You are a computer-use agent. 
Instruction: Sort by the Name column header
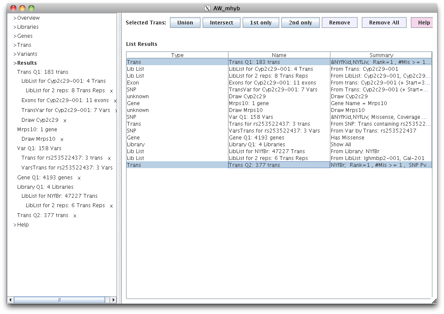(279, 55)
